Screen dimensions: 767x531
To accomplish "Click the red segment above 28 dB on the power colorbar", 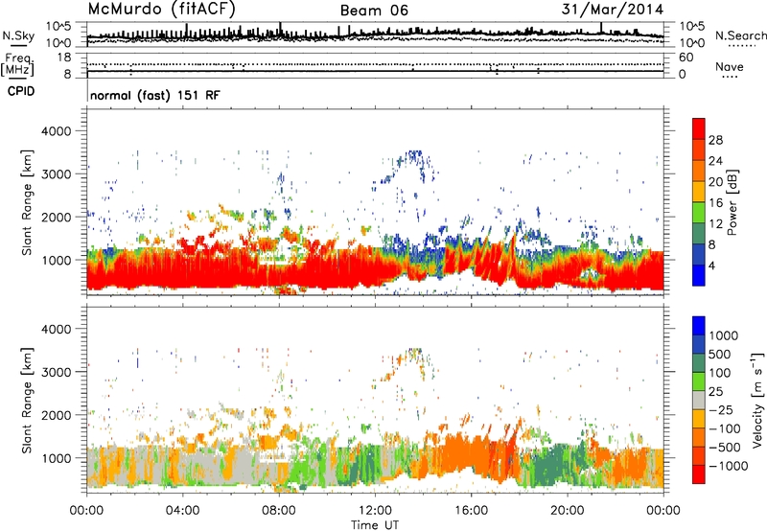I will (x=699, y=128).
